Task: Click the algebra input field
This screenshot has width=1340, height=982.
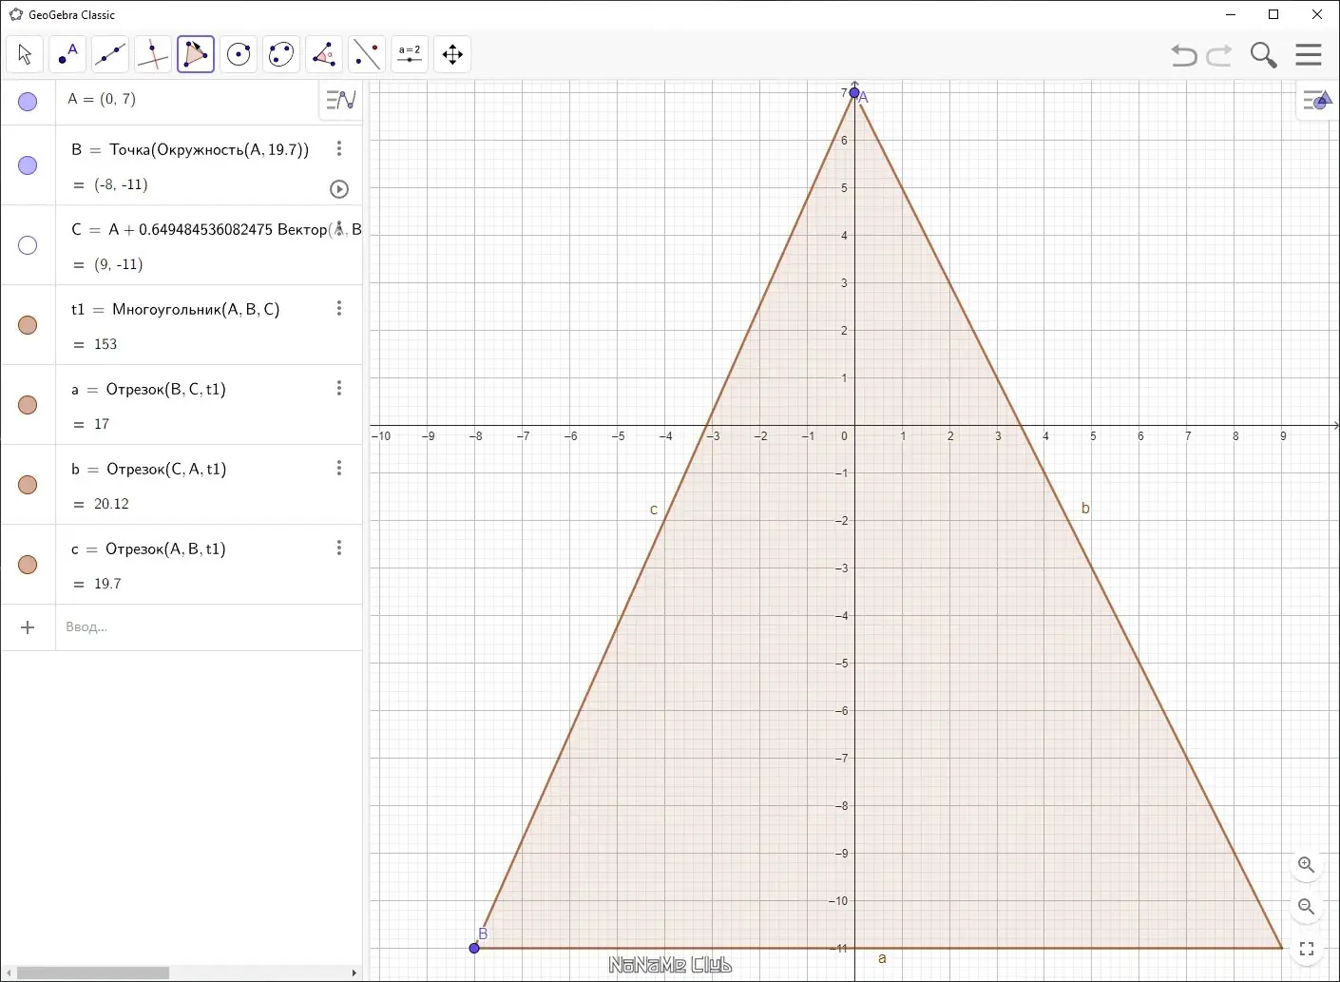Action: click(x=209, y=627)
